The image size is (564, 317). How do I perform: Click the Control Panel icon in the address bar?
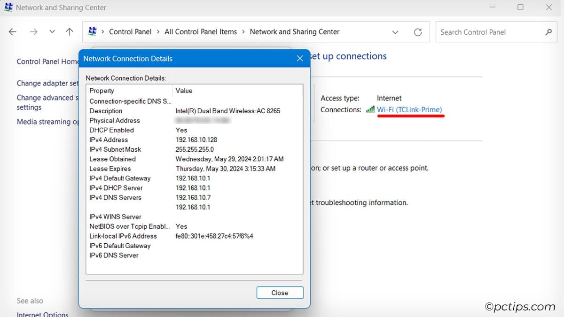click(92, 31)
